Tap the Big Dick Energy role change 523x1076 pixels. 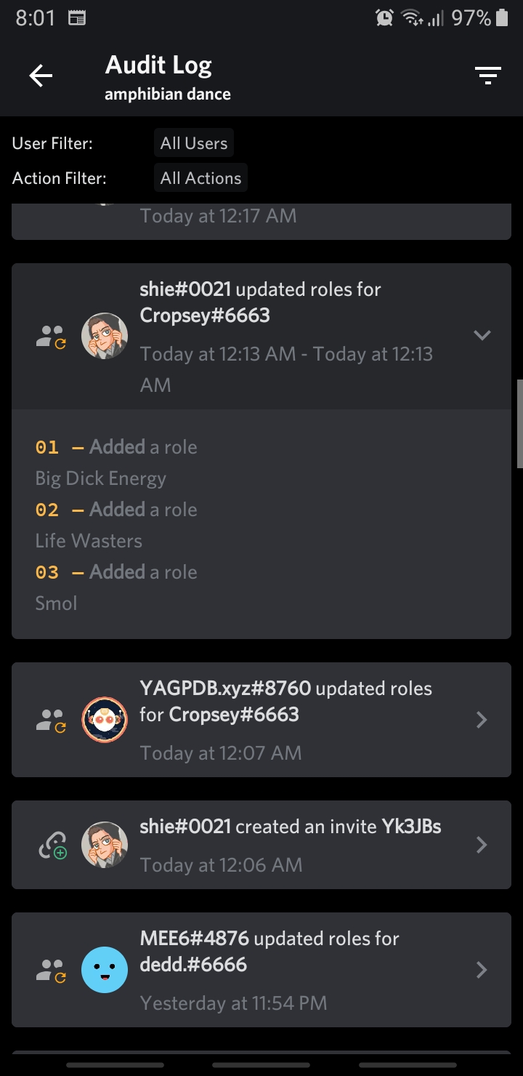pyautogui.click(x=101, y=478)
